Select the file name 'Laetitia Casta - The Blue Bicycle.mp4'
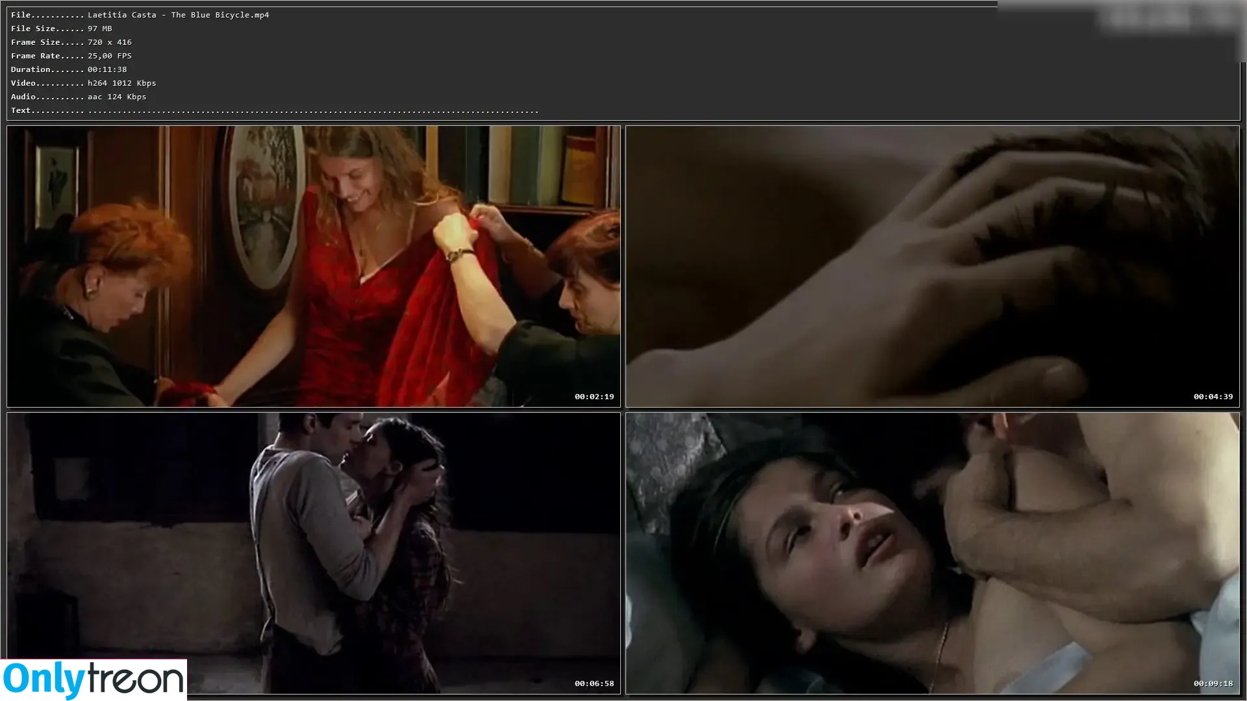Viewport: 1247px width, 701px height. click(179, 15)
